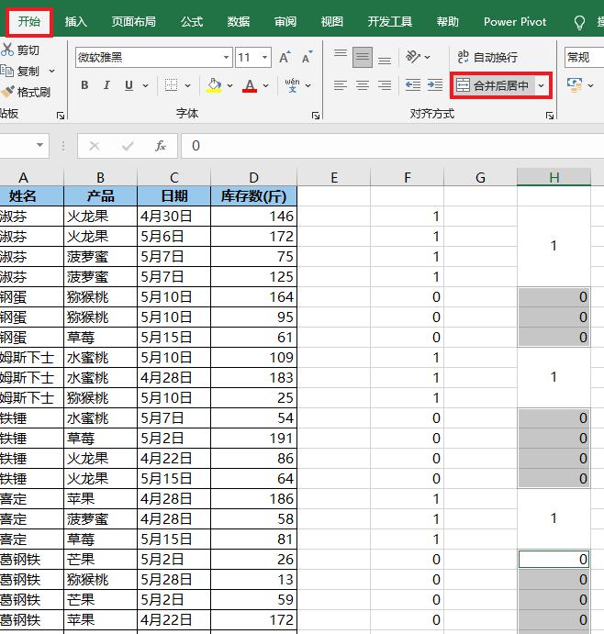Click conditional formatting icon under 常规
Image resolution: width=604 pixels, height=634 pixels.
click(x=575, y=85)
